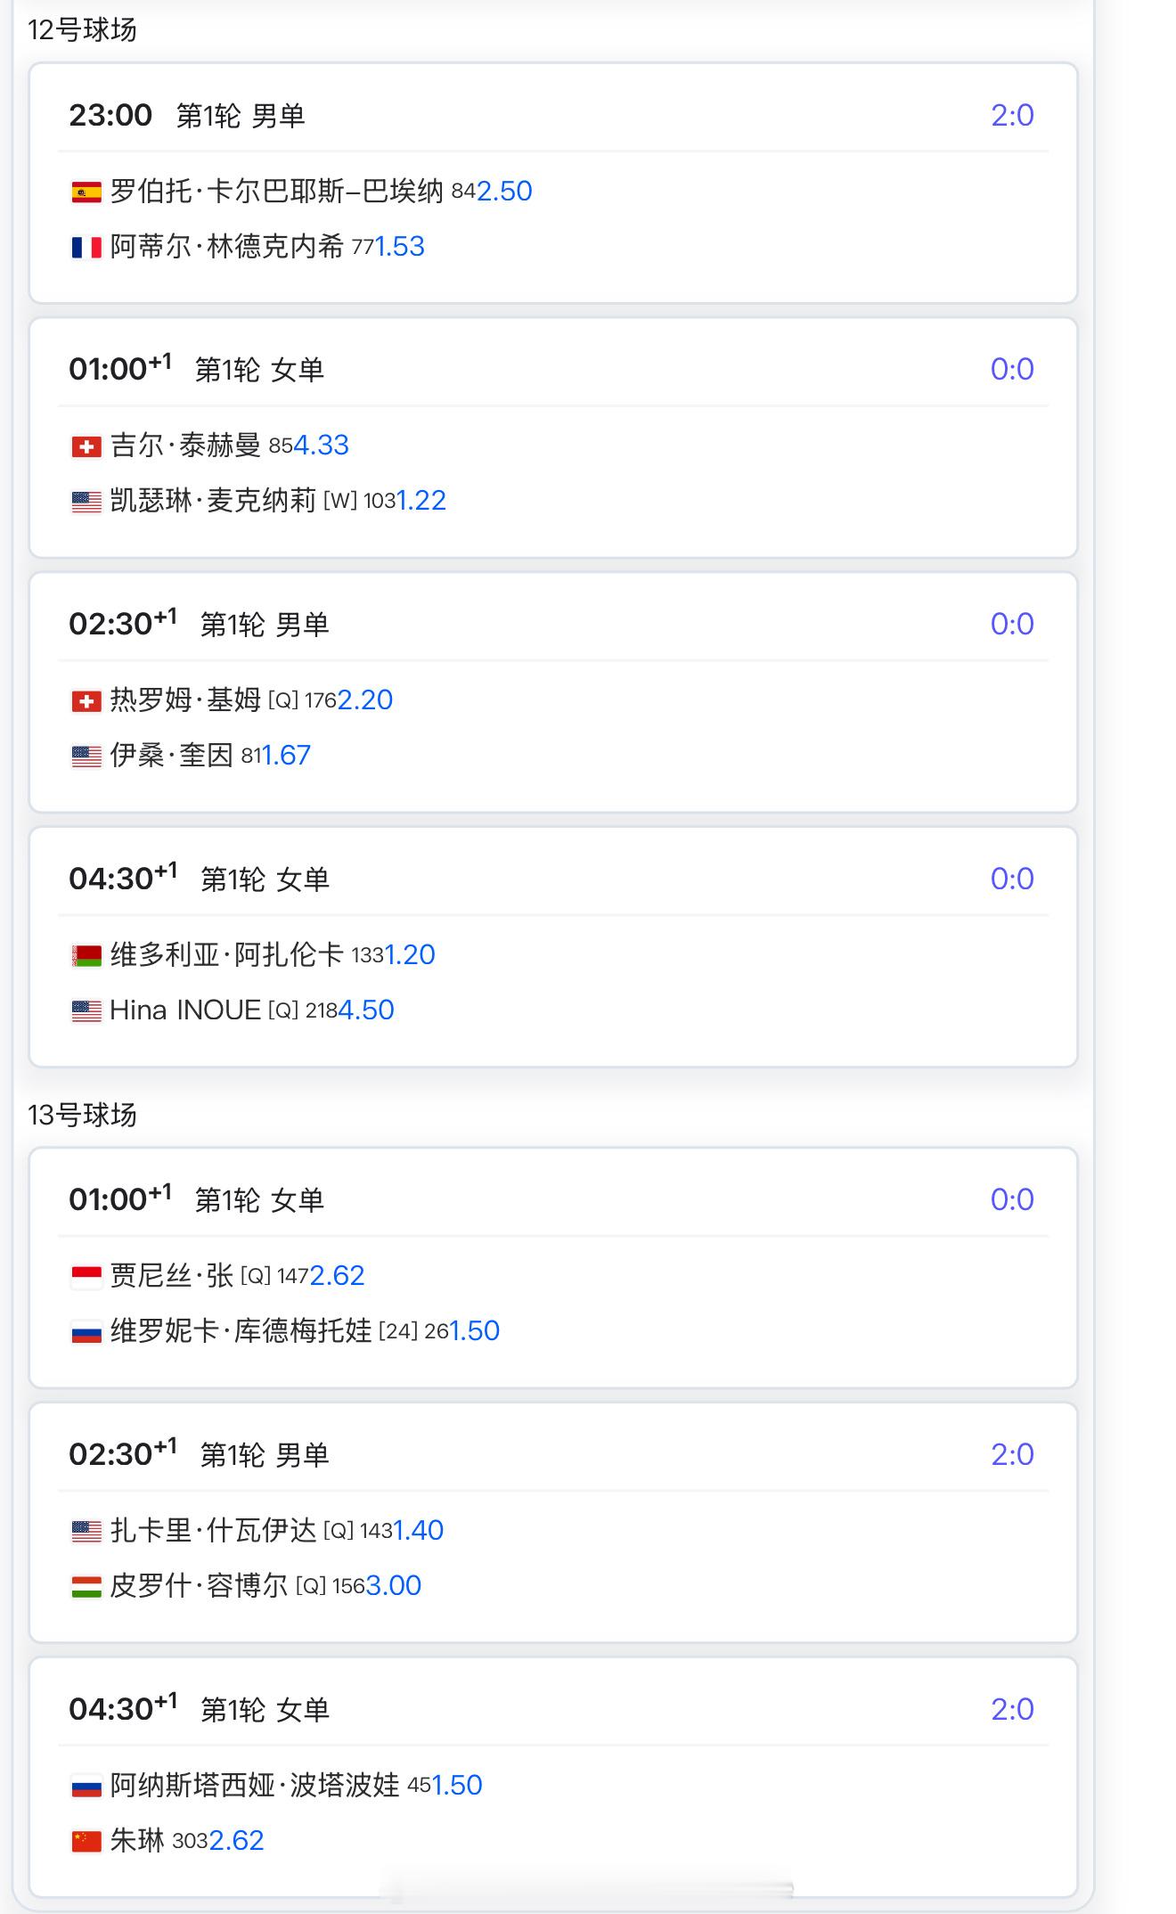Select odds 4.50 for Hina INOUE
Viewport: 1176px width, 1914px height.
point(366,1010)
